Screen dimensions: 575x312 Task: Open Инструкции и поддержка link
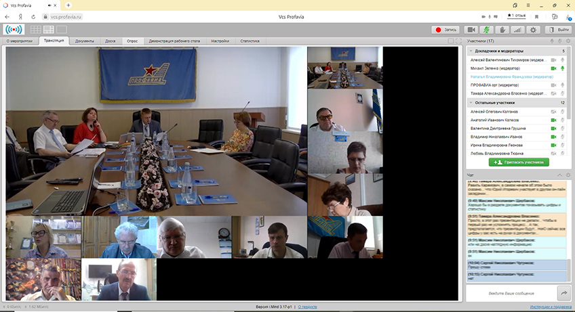(551, 307)
